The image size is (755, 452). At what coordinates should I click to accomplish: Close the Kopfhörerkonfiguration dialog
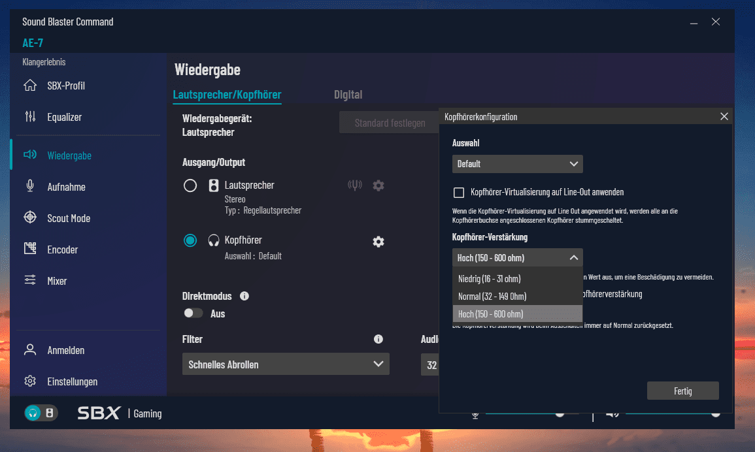[x=724, y=116]
